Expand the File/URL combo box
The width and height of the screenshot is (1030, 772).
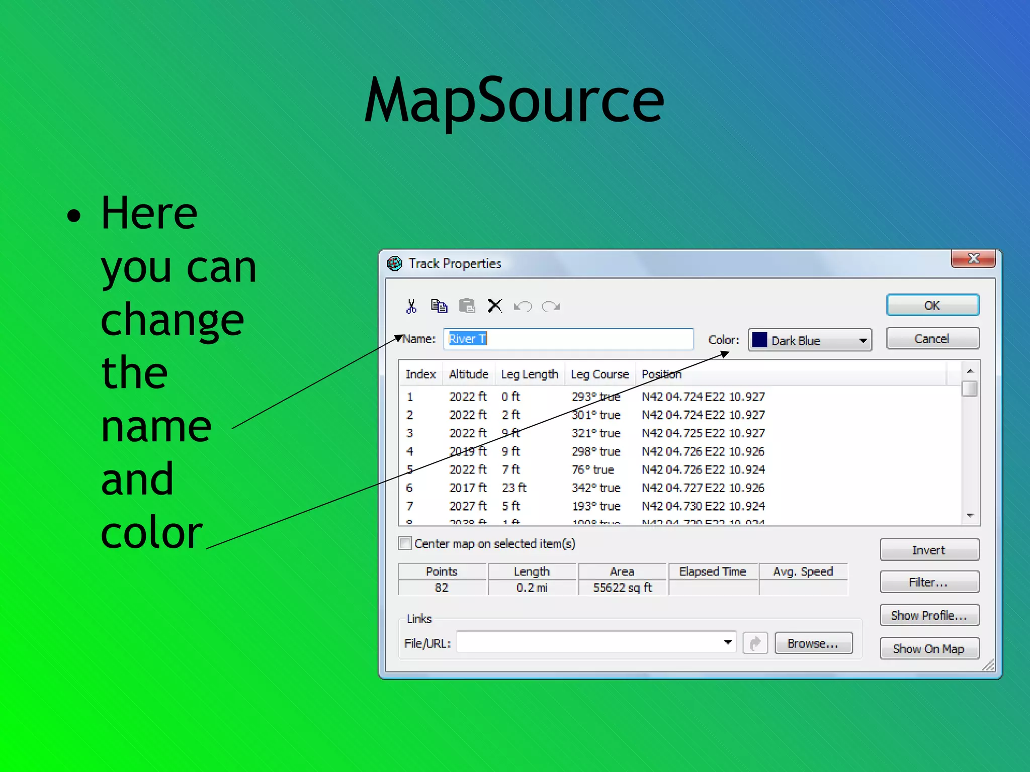(x=728, y=643)
